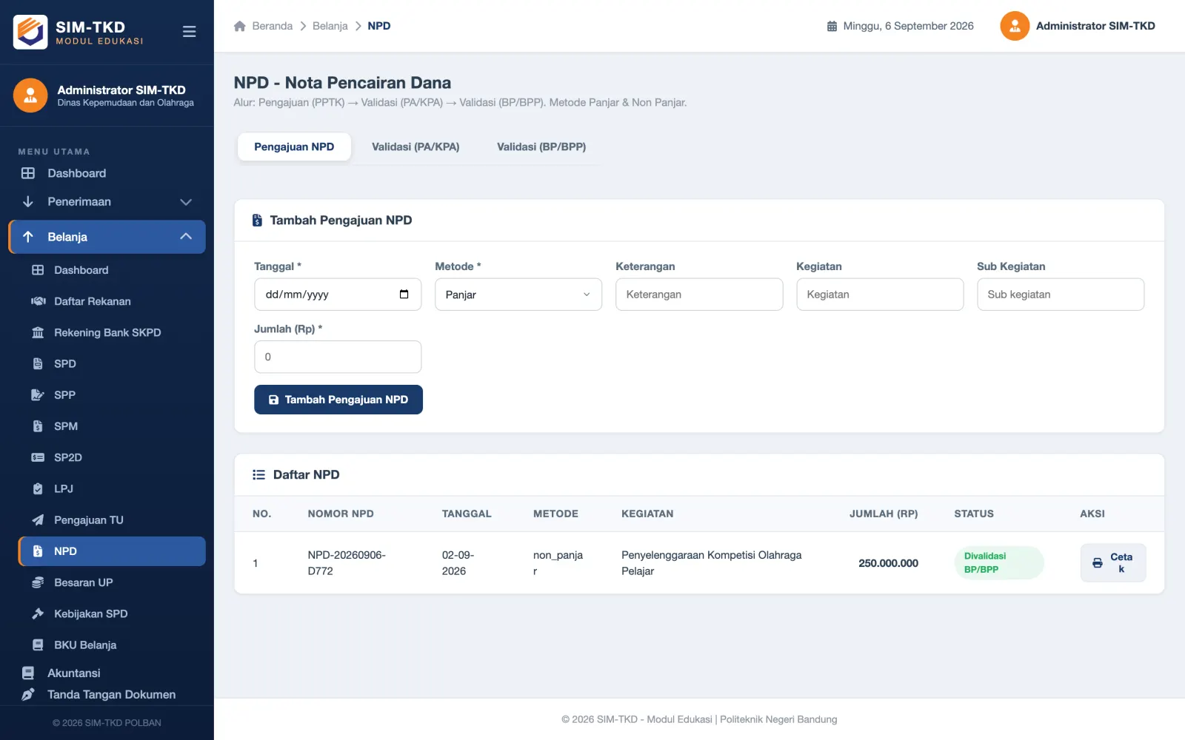
Task: Click the Keterangan text field
Action: [699, 295]
